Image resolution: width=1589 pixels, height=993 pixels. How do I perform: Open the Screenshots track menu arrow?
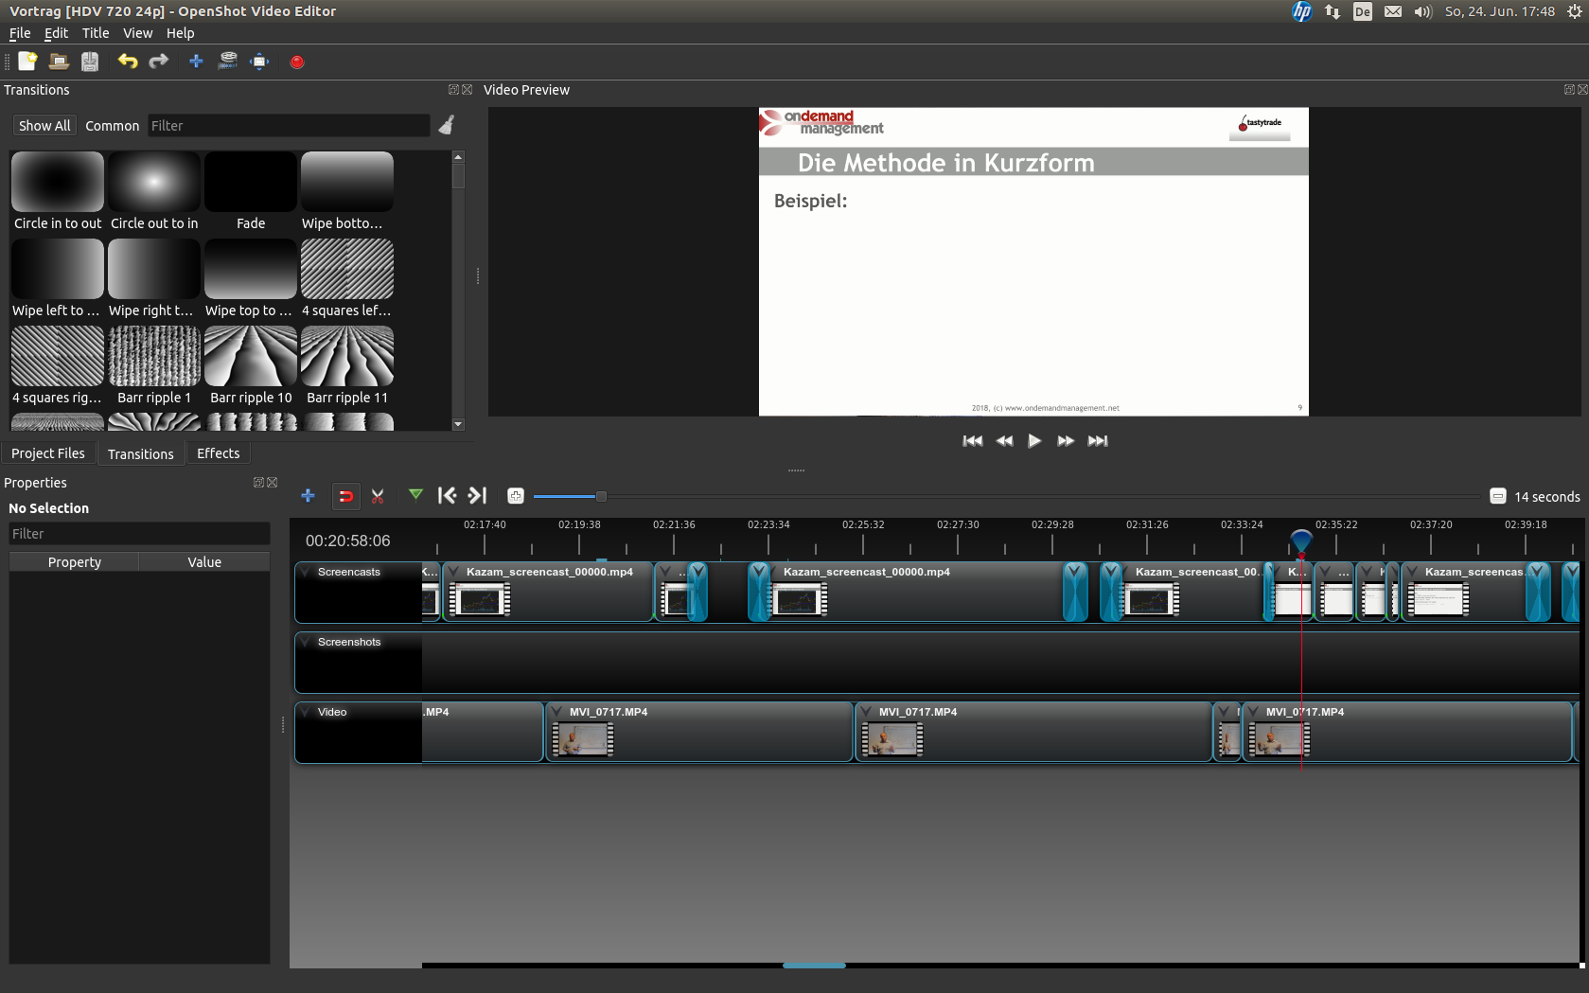click(307, 642)
